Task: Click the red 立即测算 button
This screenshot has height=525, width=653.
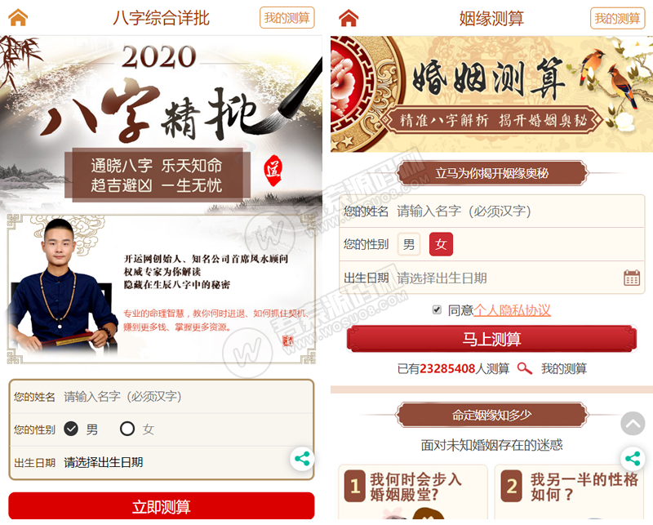Action: (x=161, y=506)
